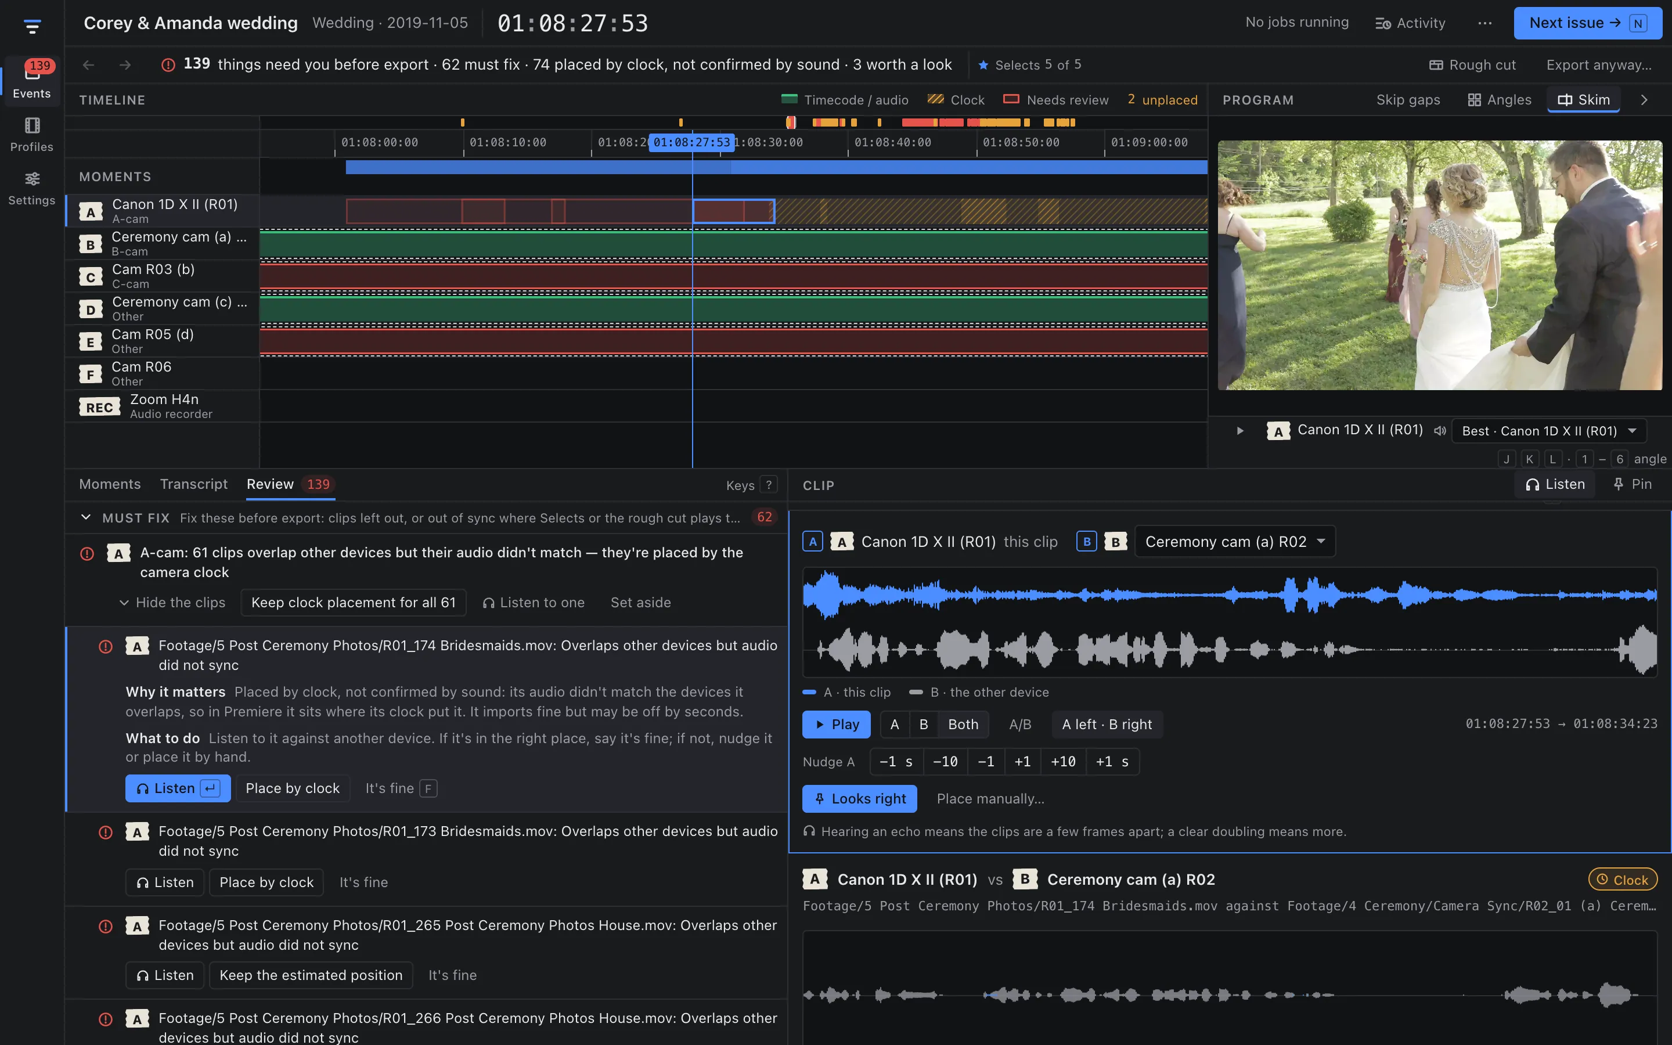Open the Best · Canon 1D X II angle dropdown
This screenshot has width=1672, height=1045.
[1548, 431]
